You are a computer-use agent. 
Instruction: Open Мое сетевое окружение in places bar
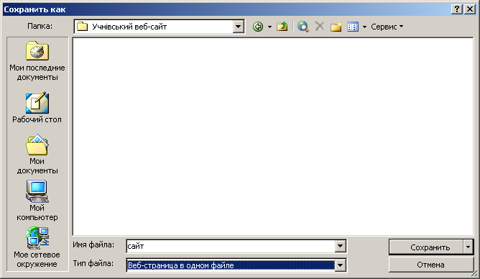[37, 247]
